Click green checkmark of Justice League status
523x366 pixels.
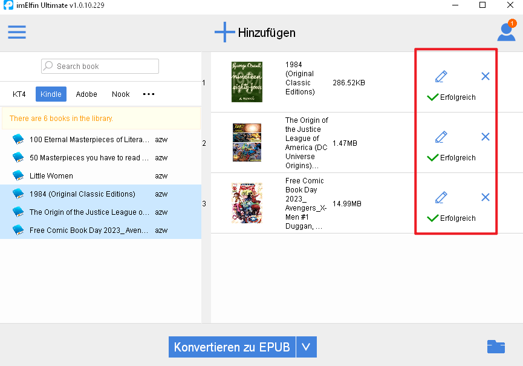pyautogui.click(x=433, y=157)
